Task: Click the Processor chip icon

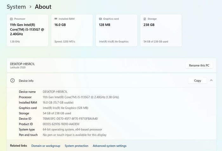Action: tap(11, 19)
